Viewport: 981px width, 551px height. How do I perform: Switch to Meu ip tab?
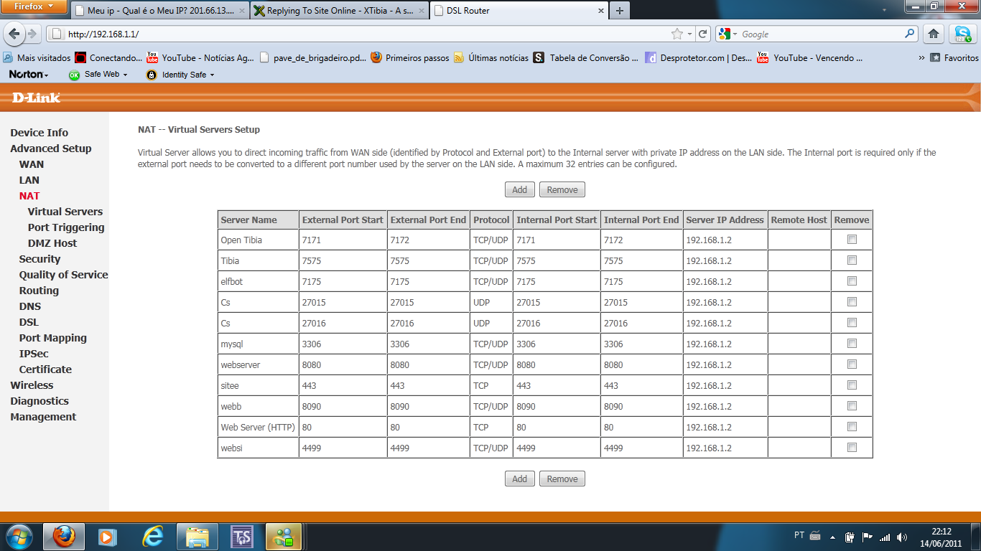click(x=160, y=11)
